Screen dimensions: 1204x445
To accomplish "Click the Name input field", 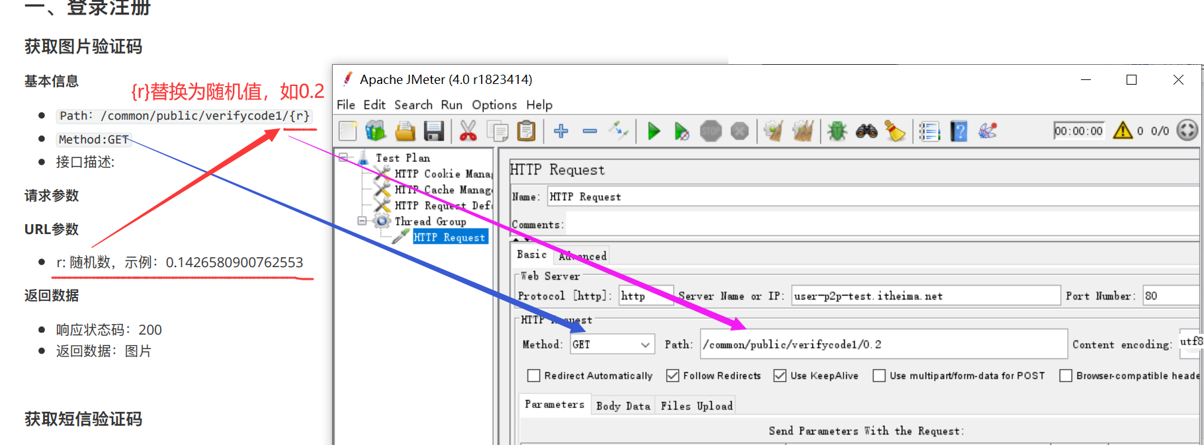I will (872, 196).
